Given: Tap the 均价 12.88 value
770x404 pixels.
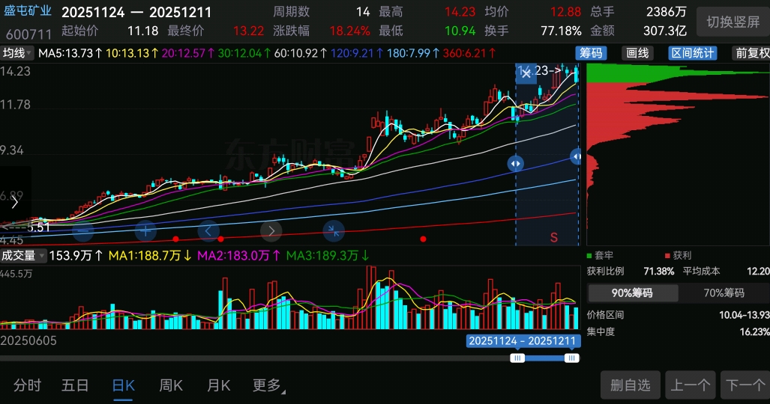Looking at the screenshot, I should click(x=566, y=12).
